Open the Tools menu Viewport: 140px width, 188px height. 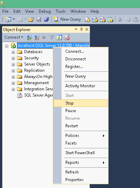tap(61, 11)
